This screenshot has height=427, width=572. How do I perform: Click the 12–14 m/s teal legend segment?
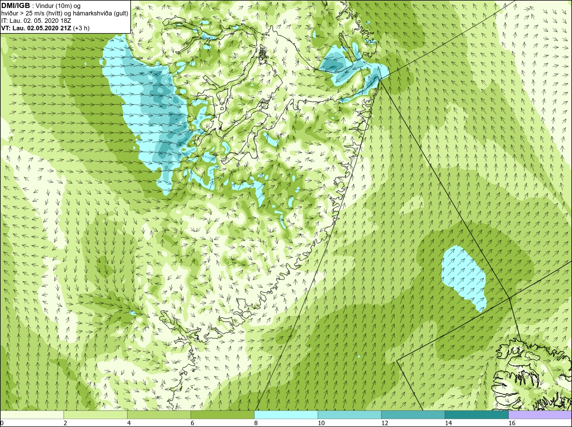[413, 414]
